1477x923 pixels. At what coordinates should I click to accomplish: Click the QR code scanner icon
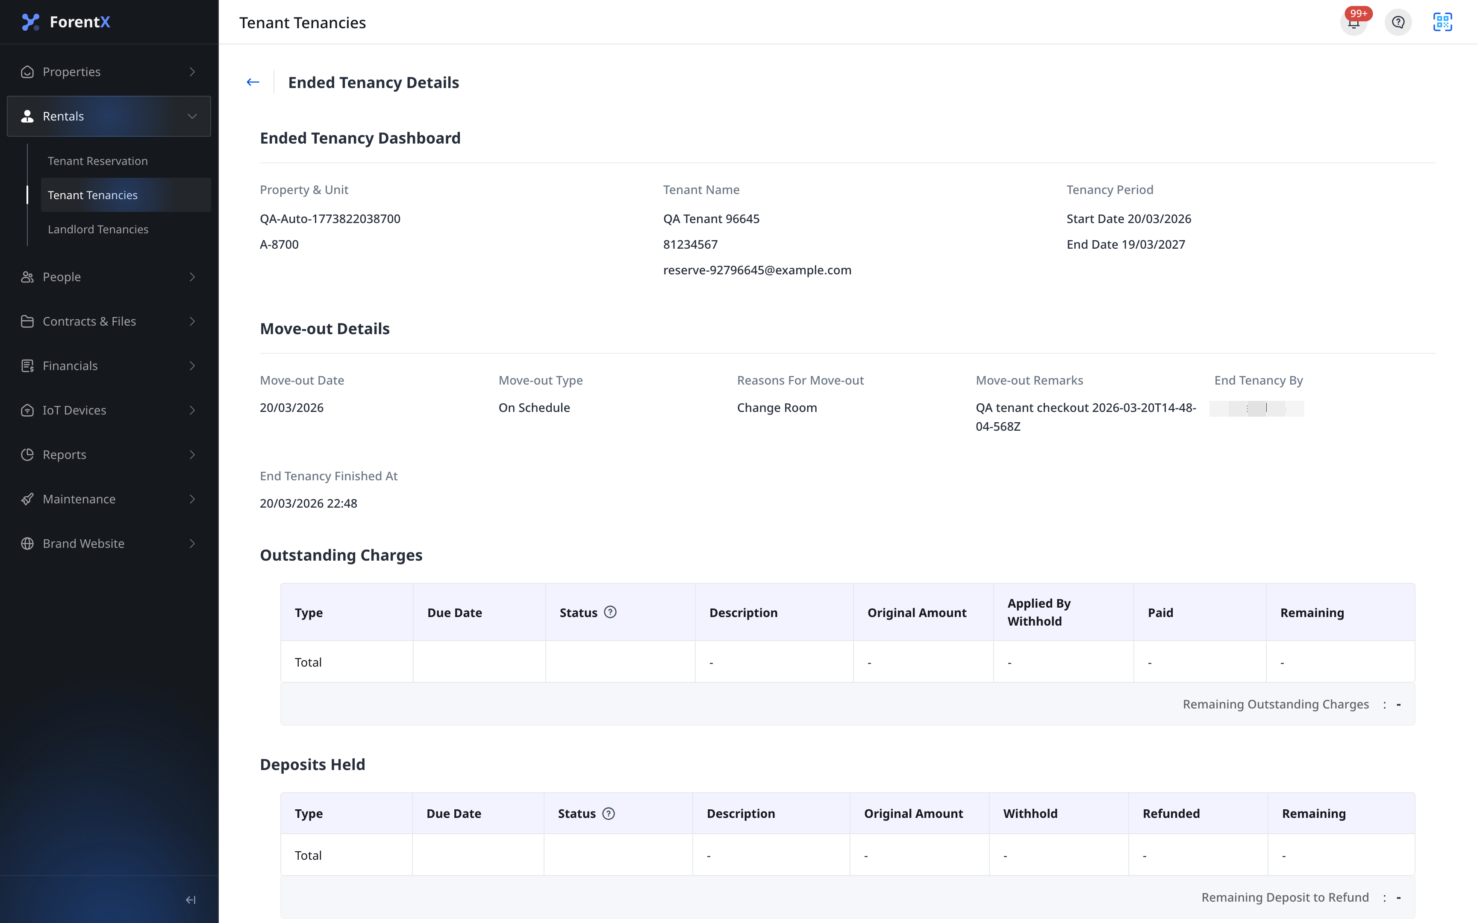[1442, 23]
